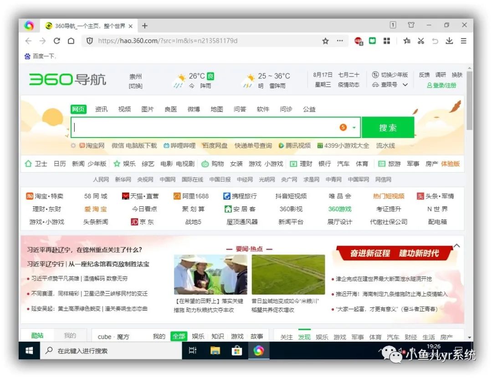
Task: Select the 网页 search tab
Action: pyautogui.click(x=78, y=109)
